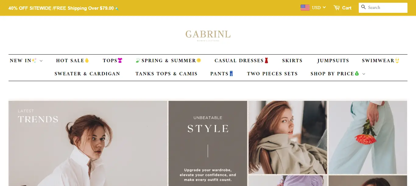Click the search magnifier icon
This screenshot has width=416, height=186.
click(363, 7)
